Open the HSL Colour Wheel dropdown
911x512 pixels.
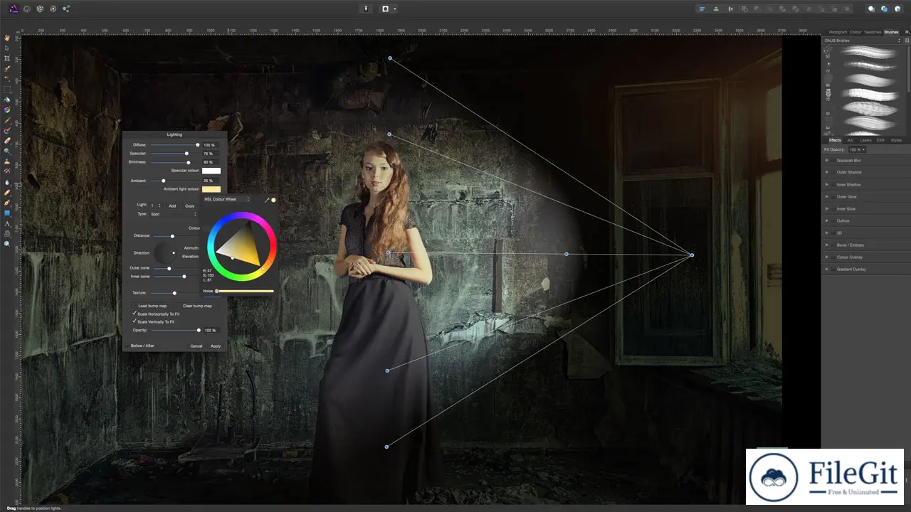(x=227, y=199)
